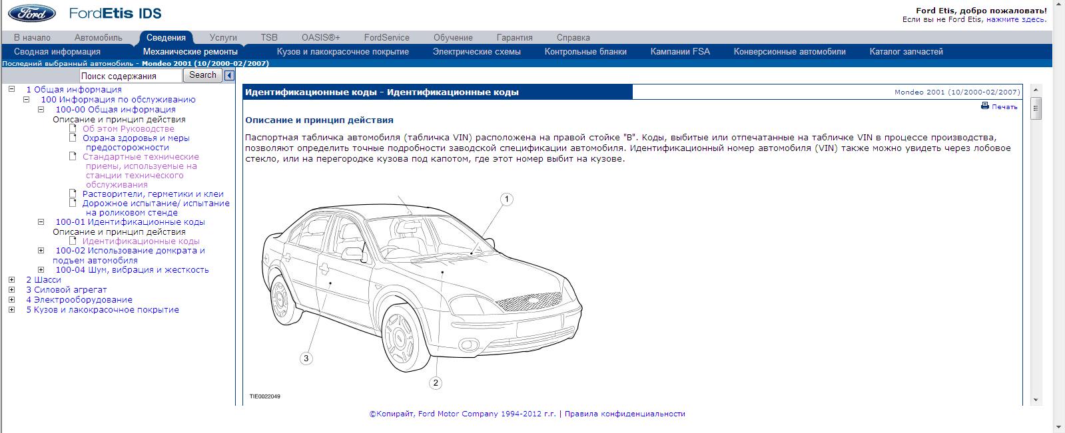This screenshot has height=433, width=1065.
Task: Switch to the TSB tab
Action: (x=269, y=37)
